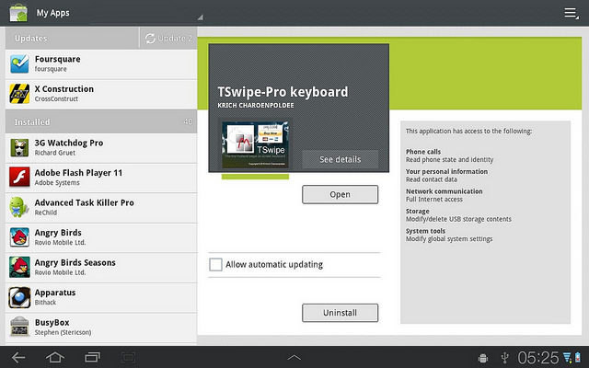Select the Angry Birds red bird icon
589x368 pixels.
point(19,237)
